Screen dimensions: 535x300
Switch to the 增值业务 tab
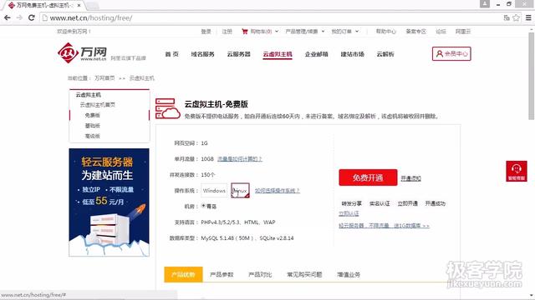tap(349, 274)
